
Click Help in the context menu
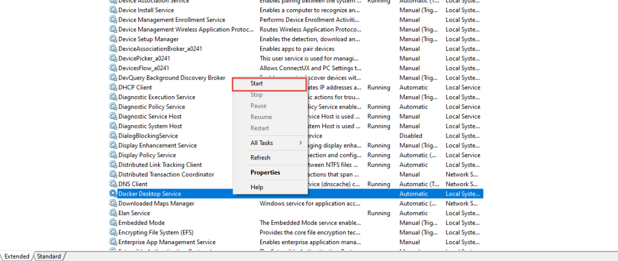pos(256,187)
